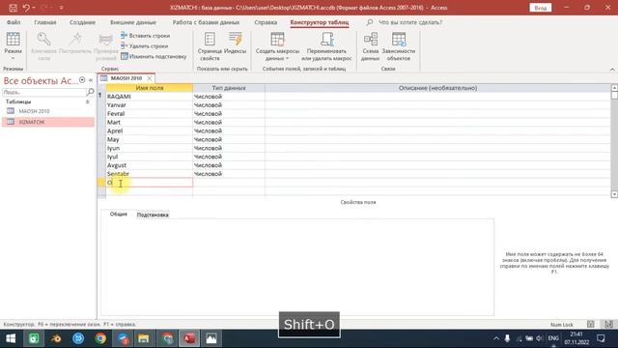Switch to design view in status bar
The image size is (618, 348).
(x=608, y=325)
